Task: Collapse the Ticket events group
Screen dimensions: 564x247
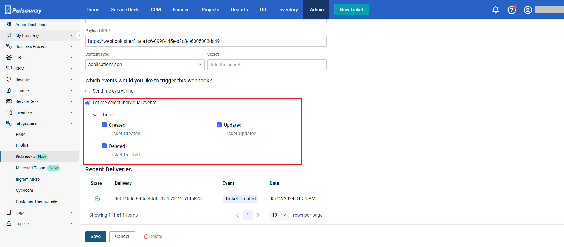Action: tap(95, 115)
